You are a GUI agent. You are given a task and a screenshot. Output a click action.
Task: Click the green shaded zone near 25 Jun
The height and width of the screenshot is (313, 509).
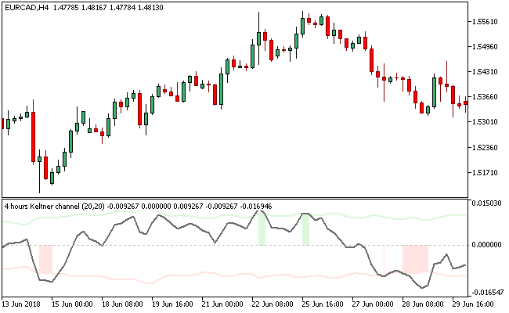[x=305, y=229]
